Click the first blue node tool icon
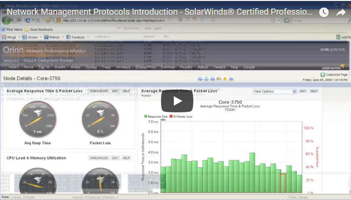 click(200, 79)
